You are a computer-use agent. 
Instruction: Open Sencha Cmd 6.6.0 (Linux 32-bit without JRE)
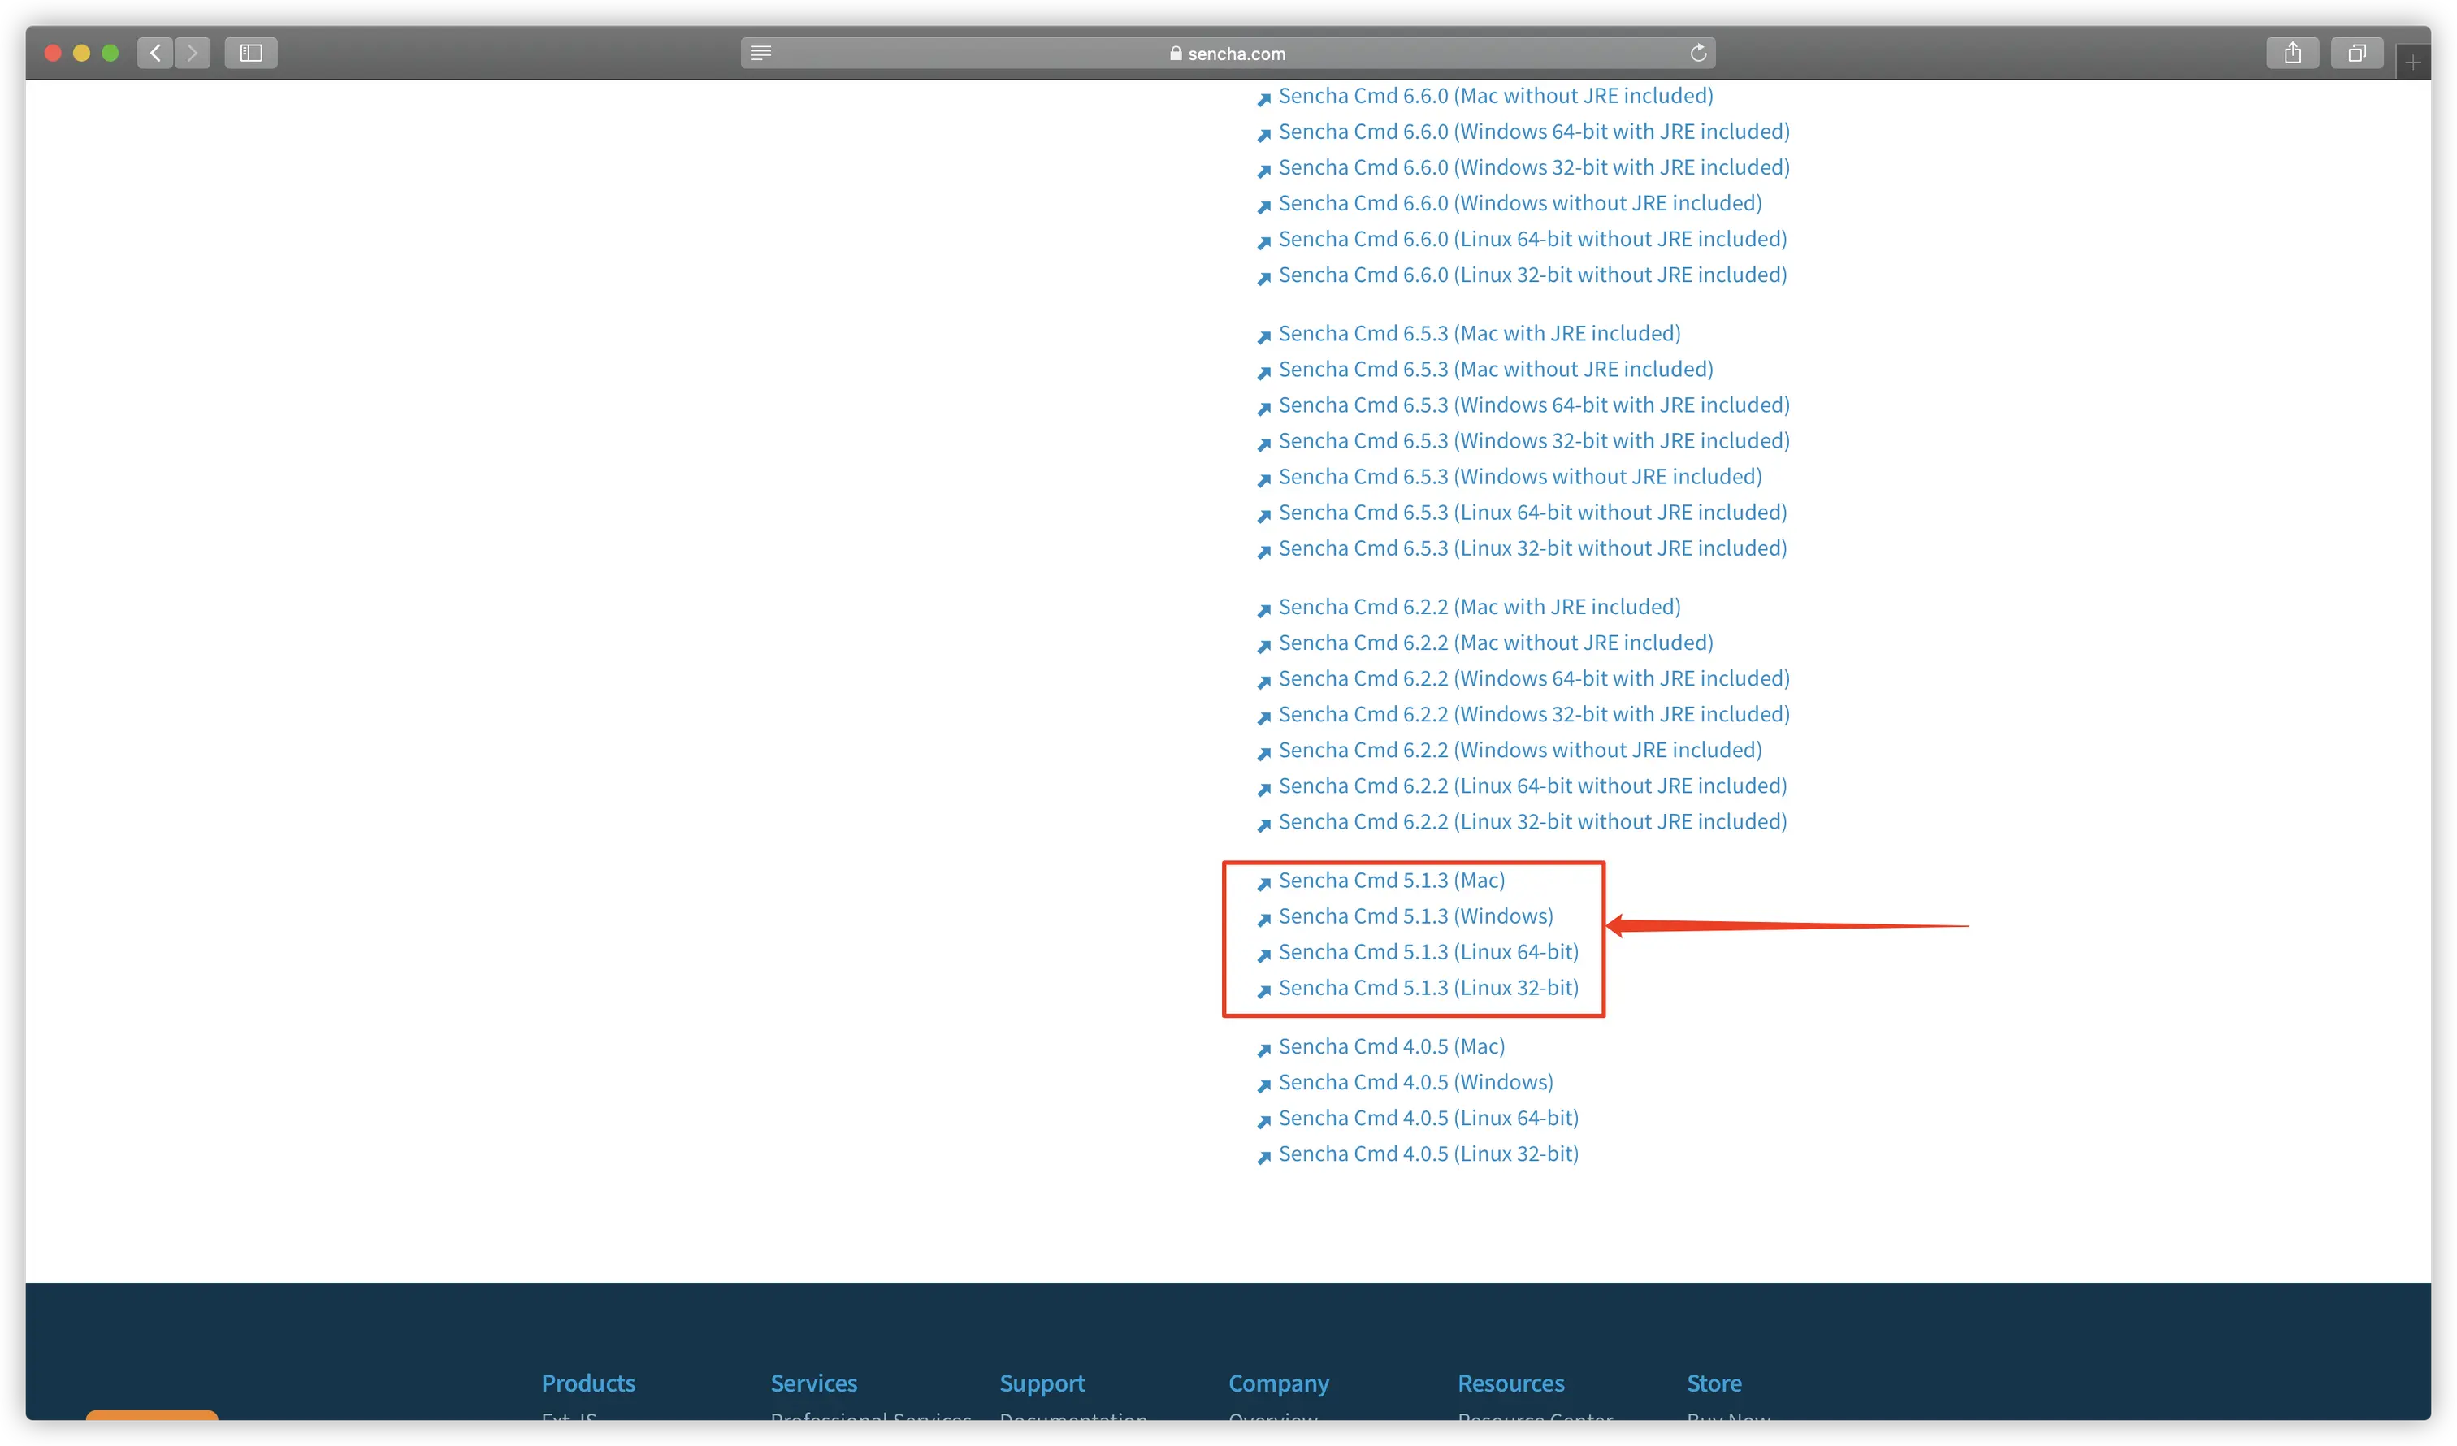[x=1532, y=275]
